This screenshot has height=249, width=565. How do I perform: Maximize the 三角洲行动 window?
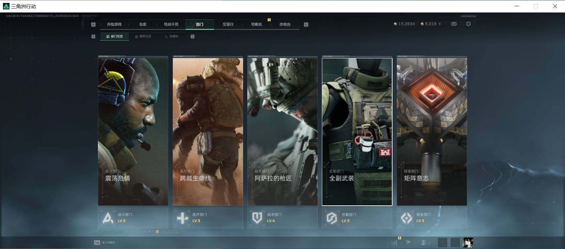536,6
